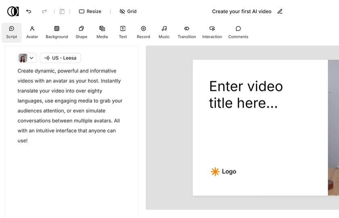Click the save disk icon
The height and width of the screenshot is (218, 339).
pos(62,11)
